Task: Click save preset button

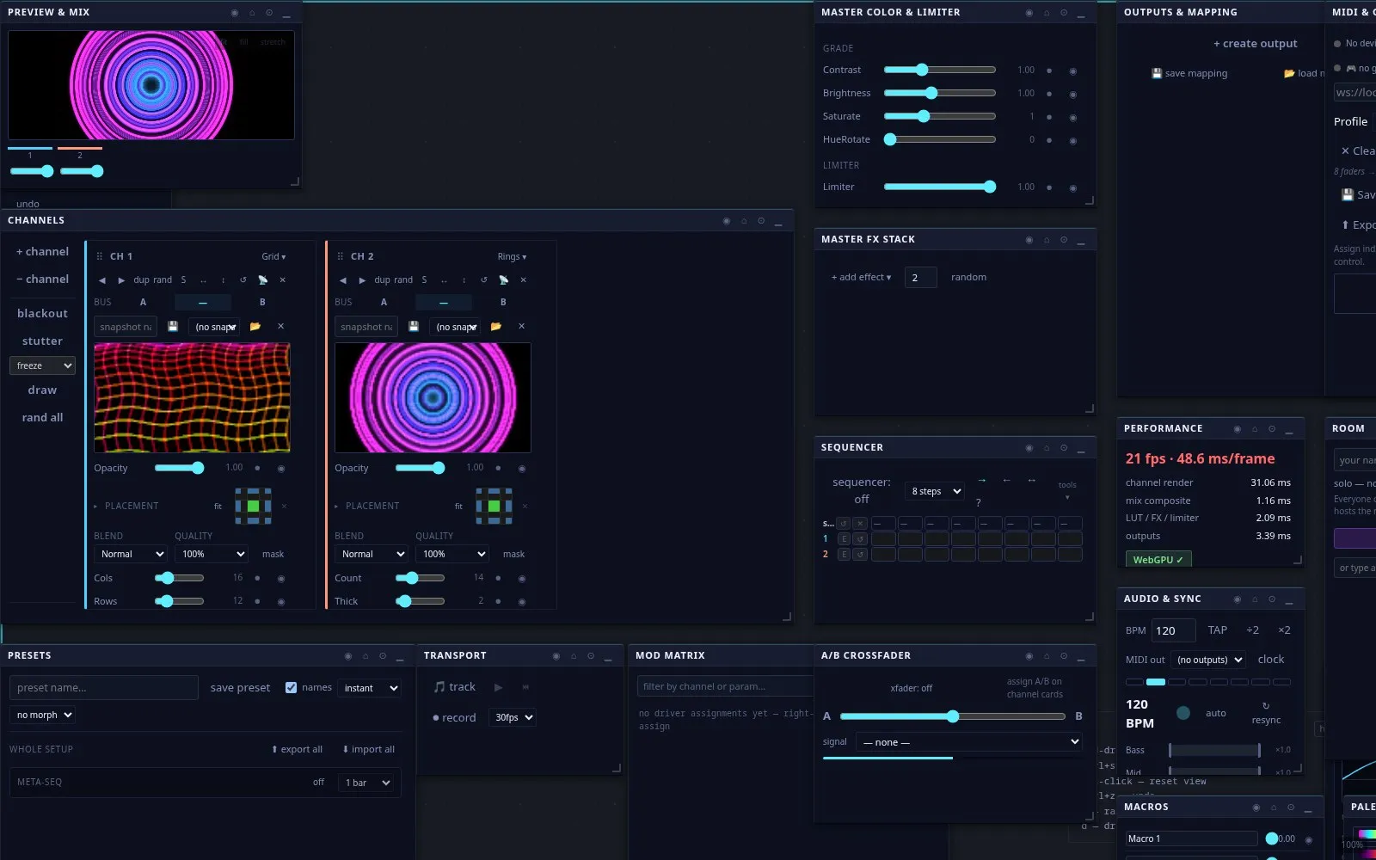Action: coord(240,688)
